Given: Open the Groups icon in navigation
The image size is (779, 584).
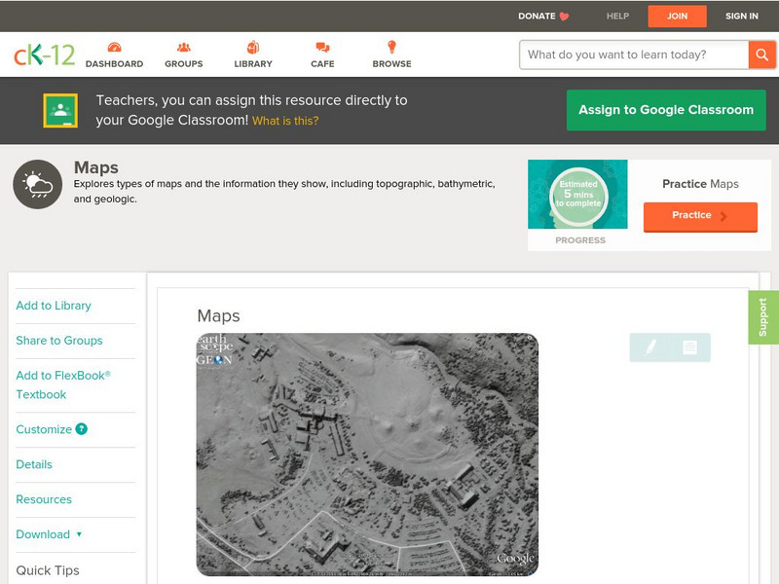Looking at the screenshot, I should (183, 48).
